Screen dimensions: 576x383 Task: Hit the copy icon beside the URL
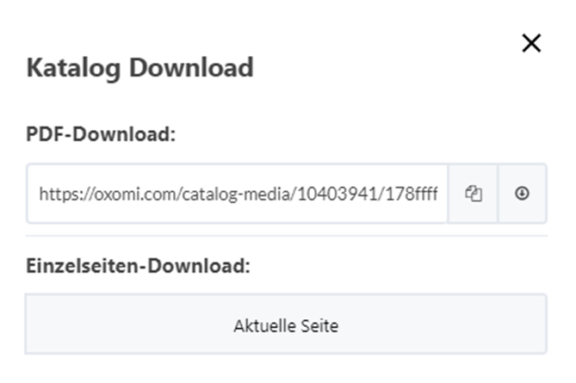[473, 194]
